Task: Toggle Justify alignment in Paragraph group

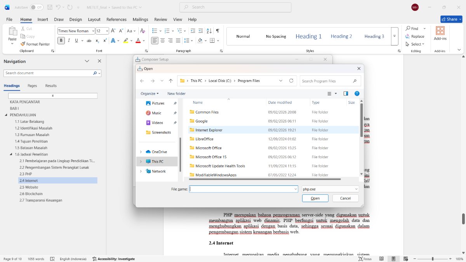Action: [178, 40]
